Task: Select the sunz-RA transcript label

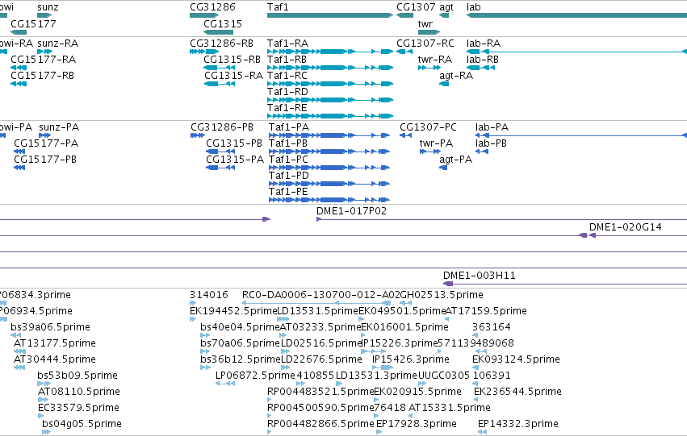Action: coord(58,44)
